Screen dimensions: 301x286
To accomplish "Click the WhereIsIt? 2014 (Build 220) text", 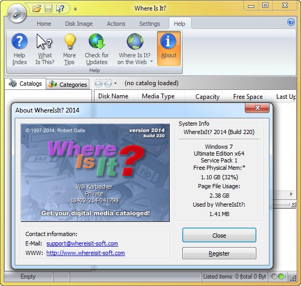I will pyautogui.click(x=219, y=132).
